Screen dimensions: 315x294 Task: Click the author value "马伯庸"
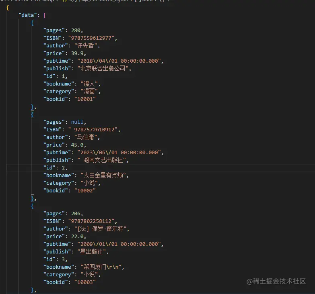coord(86,137)
